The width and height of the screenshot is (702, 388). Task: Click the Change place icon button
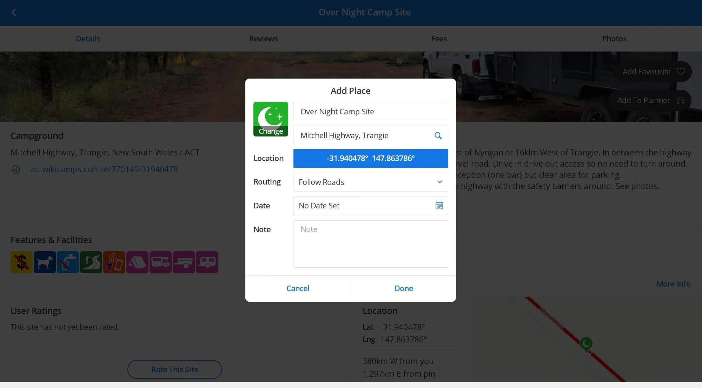[x=271, y=119]
